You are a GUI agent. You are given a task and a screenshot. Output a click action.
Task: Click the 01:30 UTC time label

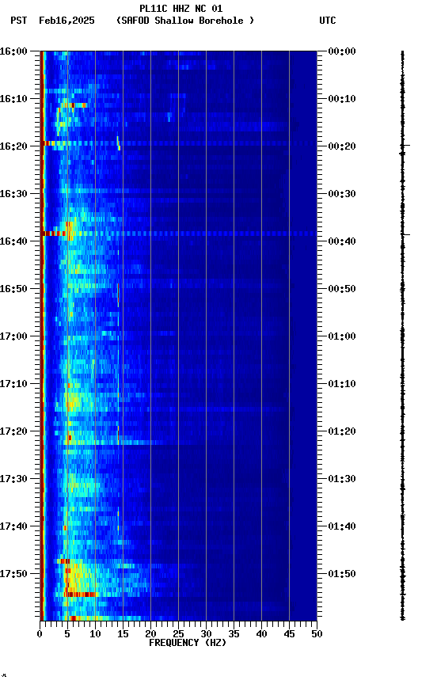[x=342, y=479]
